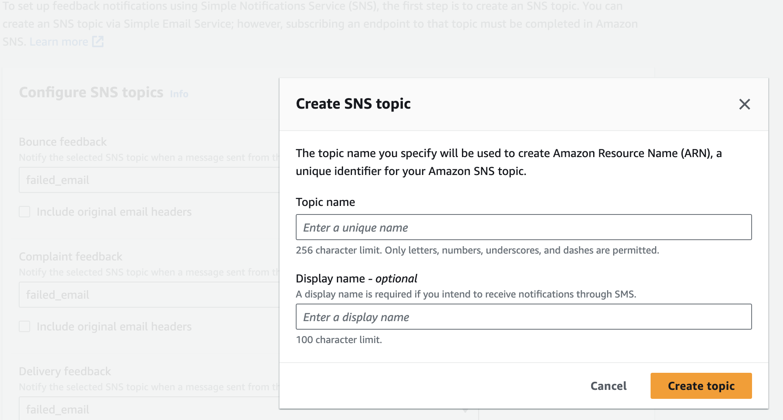
Task: Open Info link next to Configure SNS topics
Action: pos(179,94)
